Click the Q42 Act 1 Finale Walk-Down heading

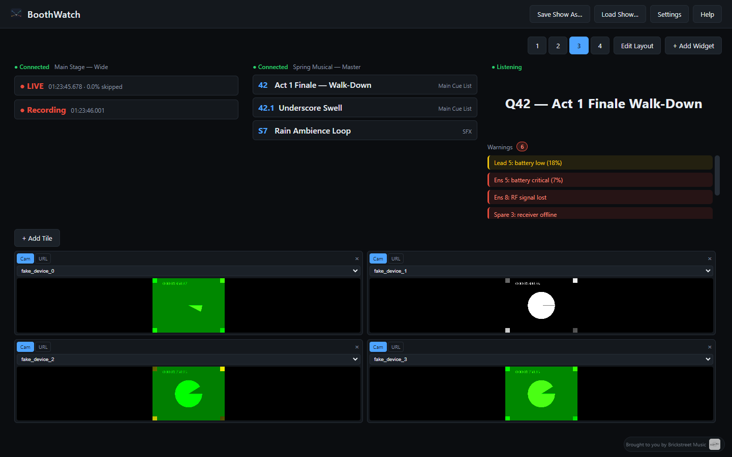point(603,104)
